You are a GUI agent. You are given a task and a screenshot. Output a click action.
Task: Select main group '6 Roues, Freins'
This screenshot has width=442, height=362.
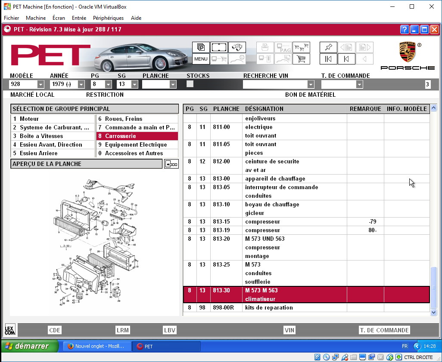pyautogui.click(x=137, y=119)
